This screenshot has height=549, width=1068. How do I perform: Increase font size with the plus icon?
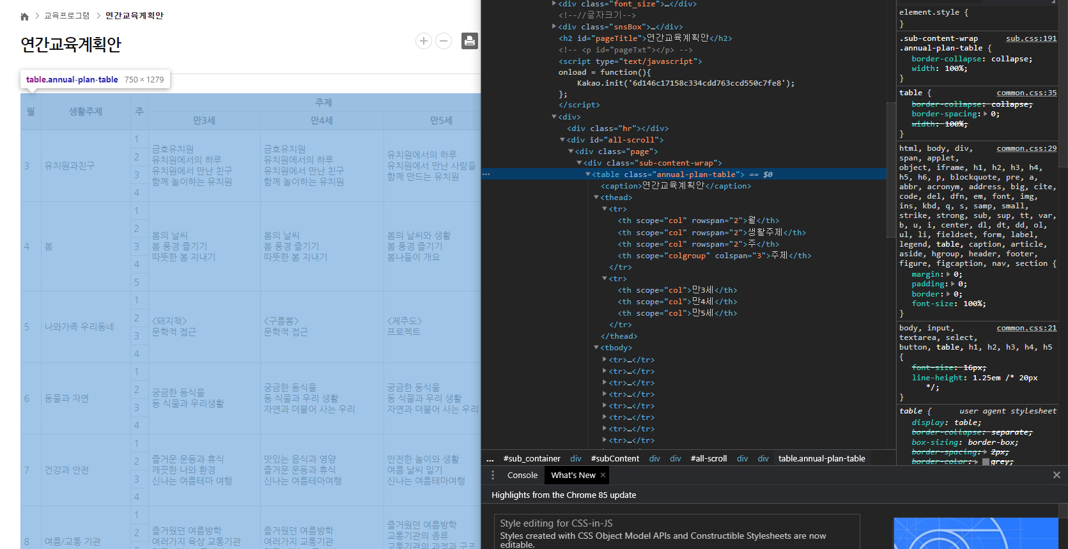(423, 41)
